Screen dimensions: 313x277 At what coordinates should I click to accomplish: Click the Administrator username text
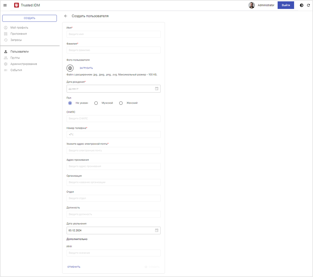pos(266,5)
